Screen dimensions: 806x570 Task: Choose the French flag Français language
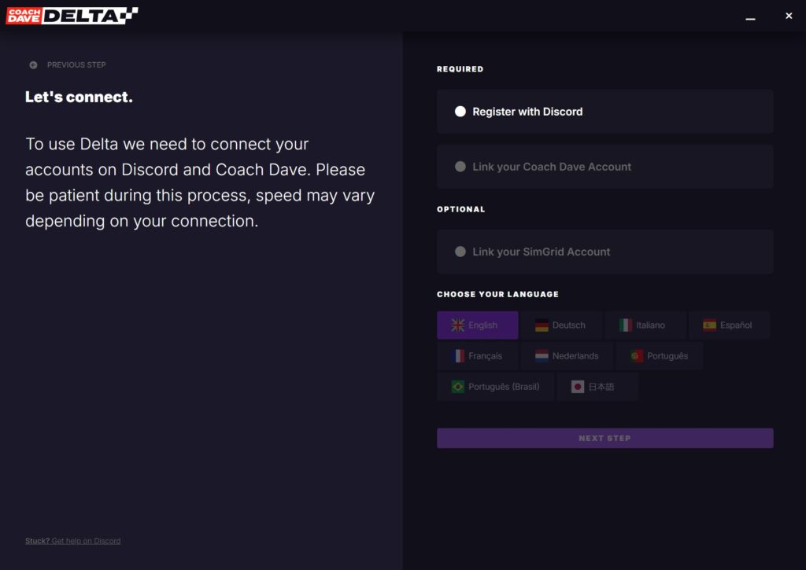[478, 356]
